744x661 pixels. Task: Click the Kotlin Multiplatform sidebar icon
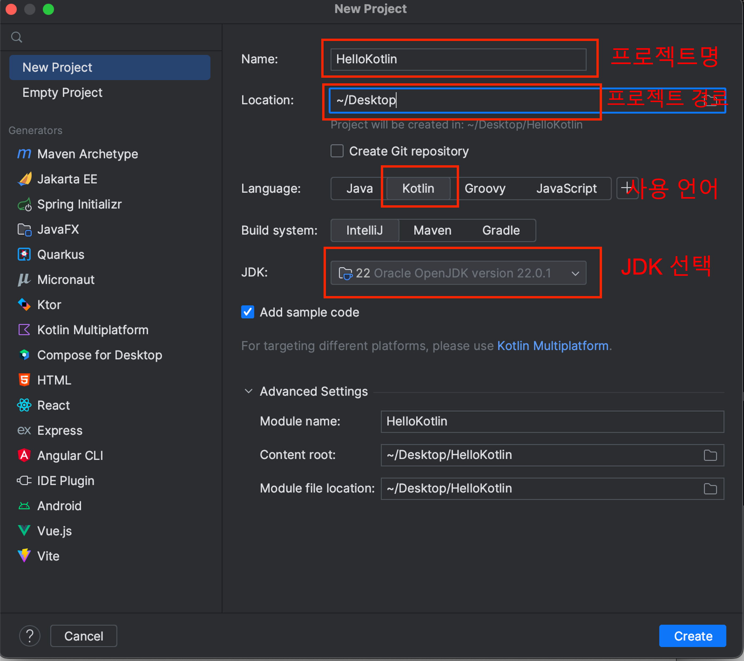24,330
